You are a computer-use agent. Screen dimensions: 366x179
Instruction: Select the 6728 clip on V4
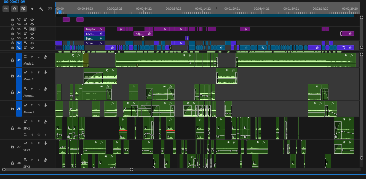pos(94,34)
